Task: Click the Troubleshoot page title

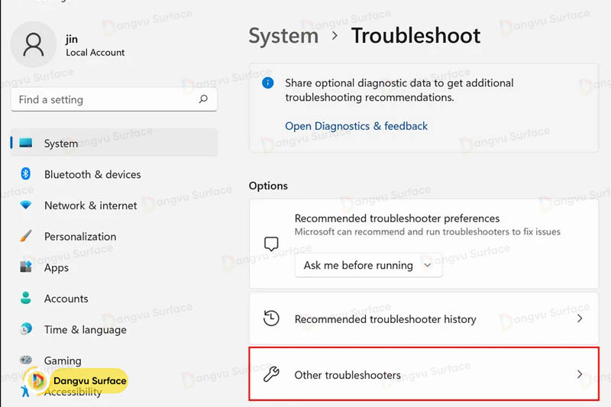Action: (x=415, y=36)
